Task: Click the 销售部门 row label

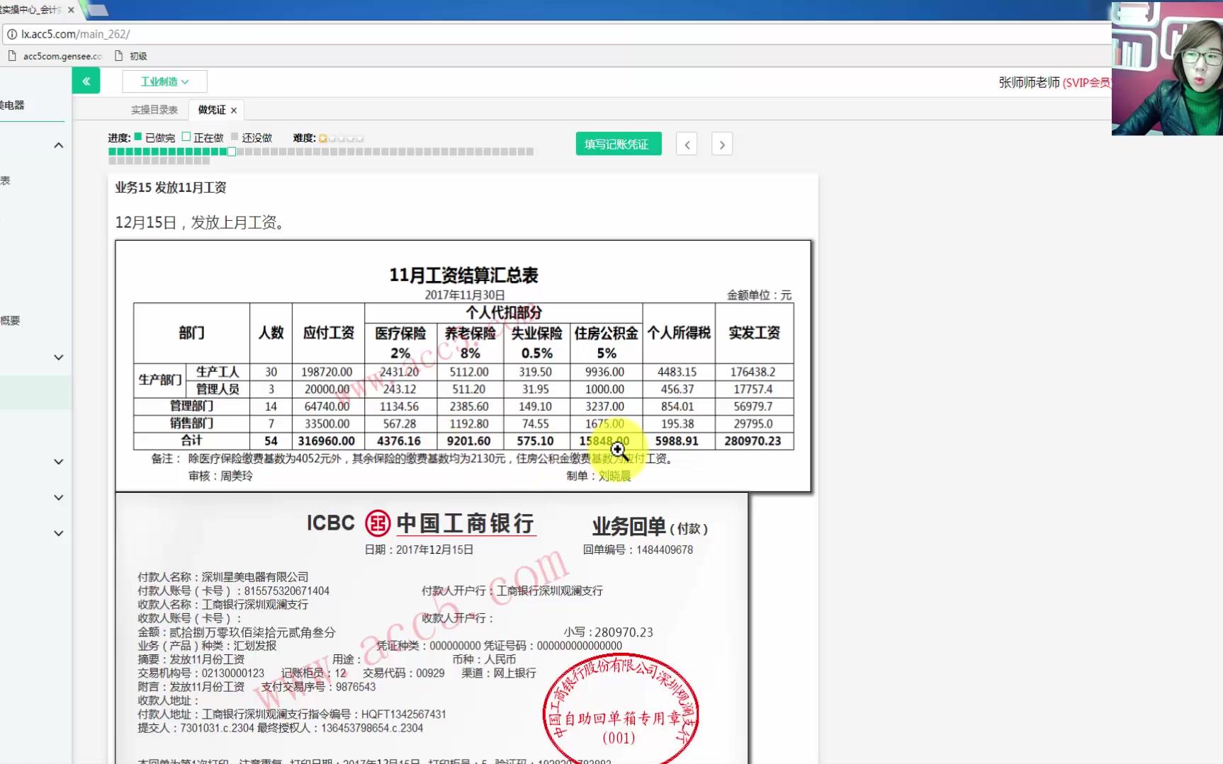Action: tap(191, 423)
